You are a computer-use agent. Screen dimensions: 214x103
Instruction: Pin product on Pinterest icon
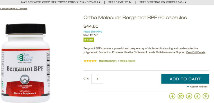206,96
